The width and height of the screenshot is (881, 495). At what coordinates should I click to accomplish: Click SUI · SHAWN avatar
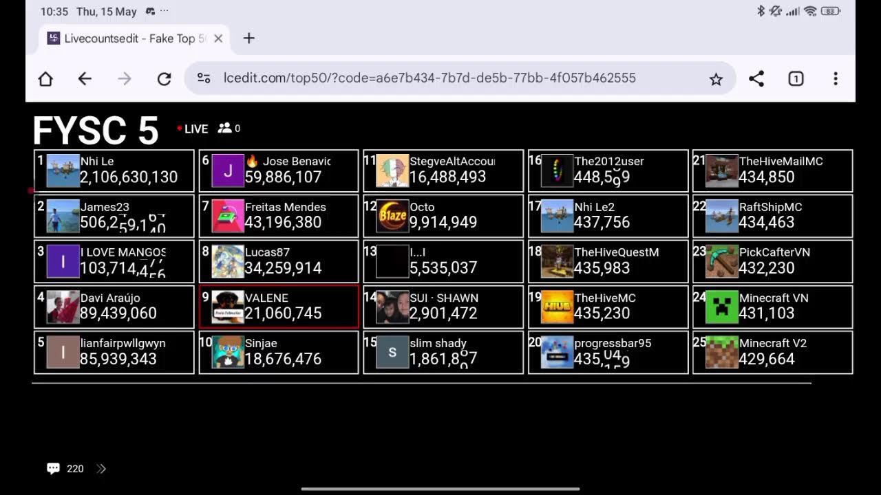click(x=392, y=307)
